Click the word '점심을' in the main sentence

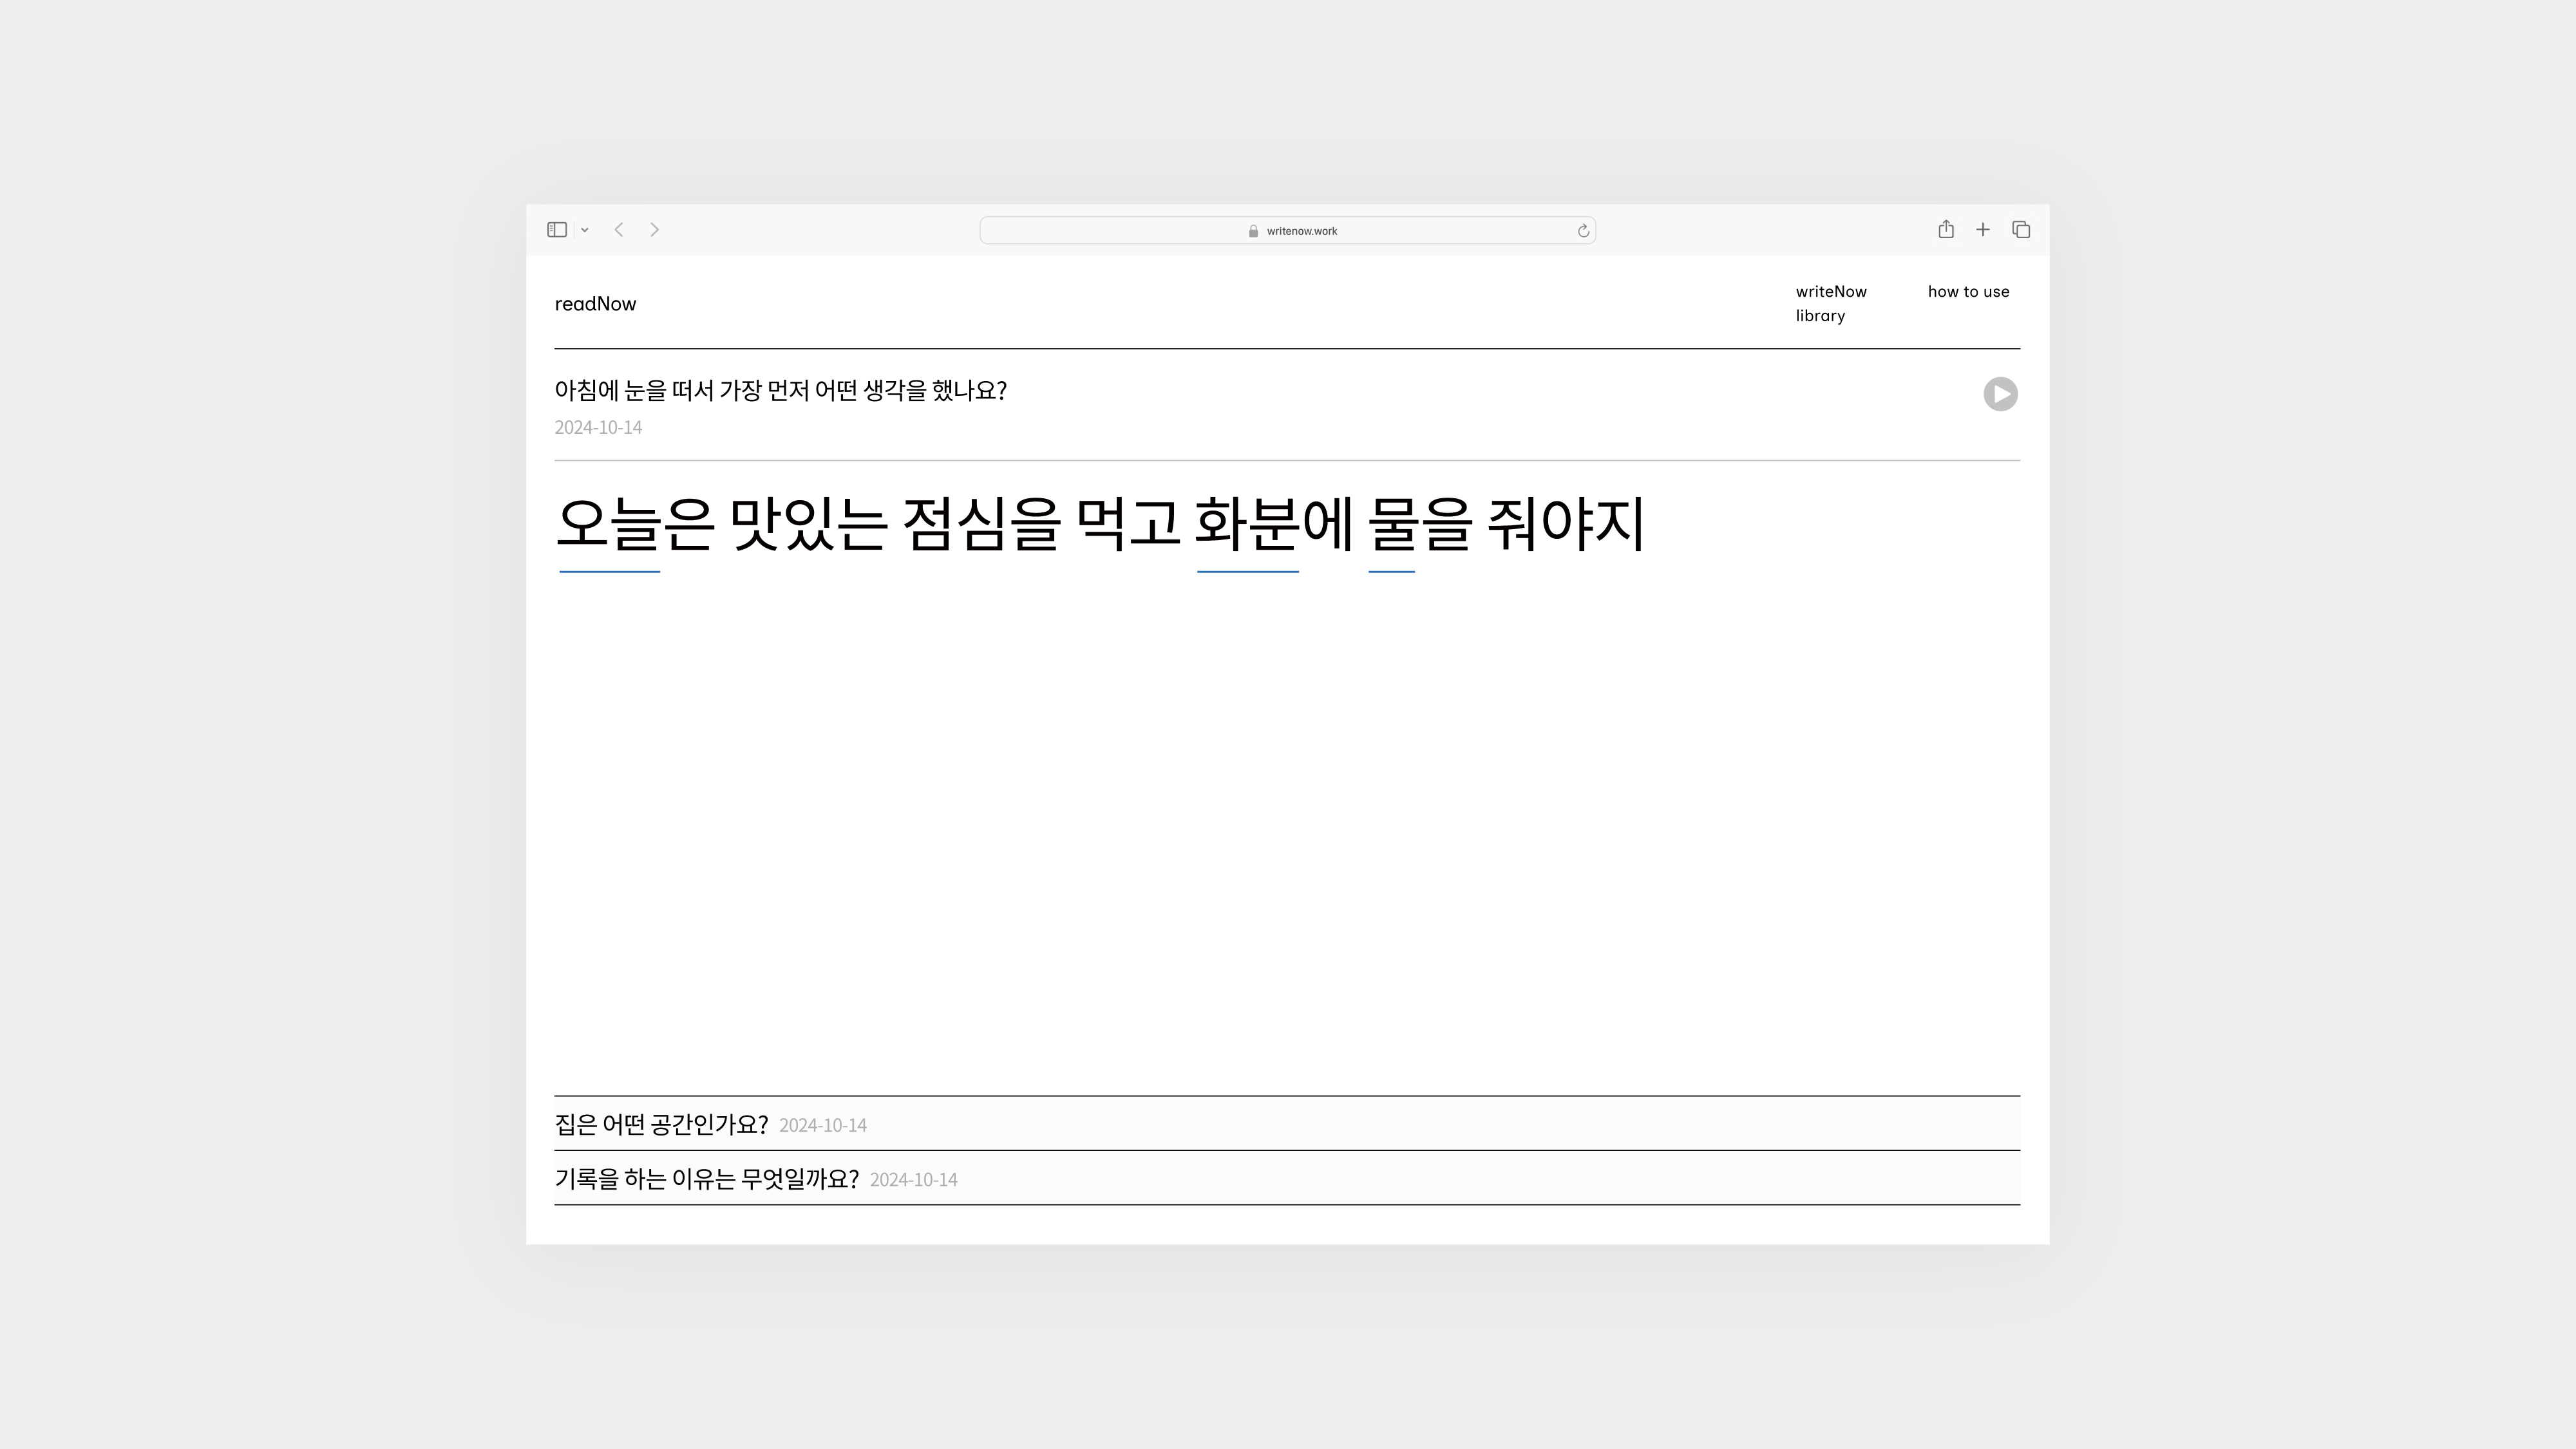[981, 525]
